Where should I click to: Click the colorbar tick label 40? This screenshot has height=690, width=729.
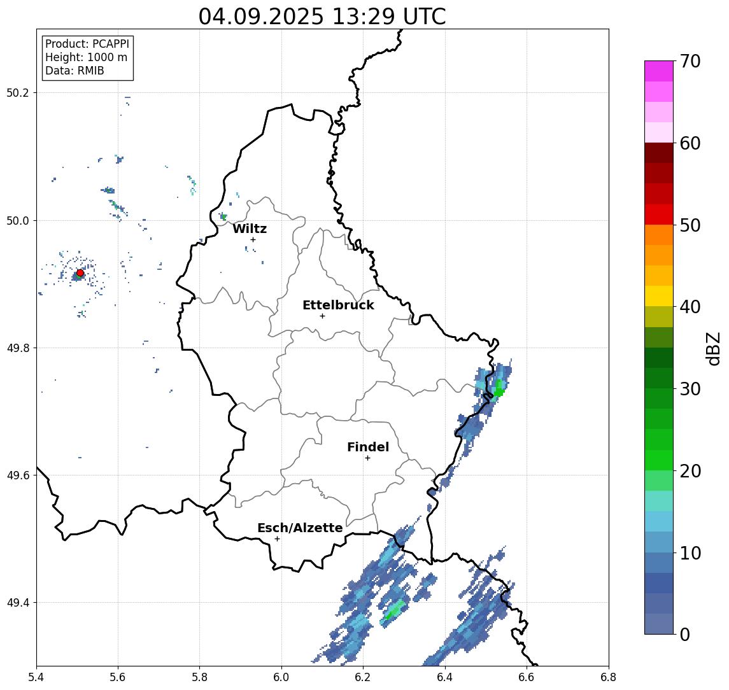690,307
